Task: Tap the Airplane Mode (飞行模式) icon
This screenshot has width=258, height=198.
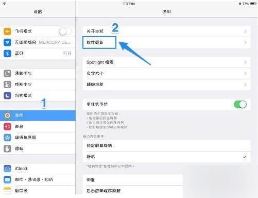Action: click(7, 31)
